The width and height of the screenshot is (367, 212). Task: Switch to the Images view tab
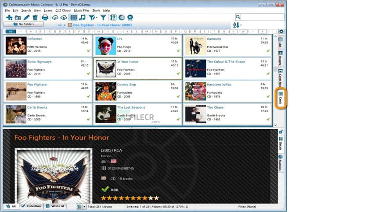tap(280, 58)
